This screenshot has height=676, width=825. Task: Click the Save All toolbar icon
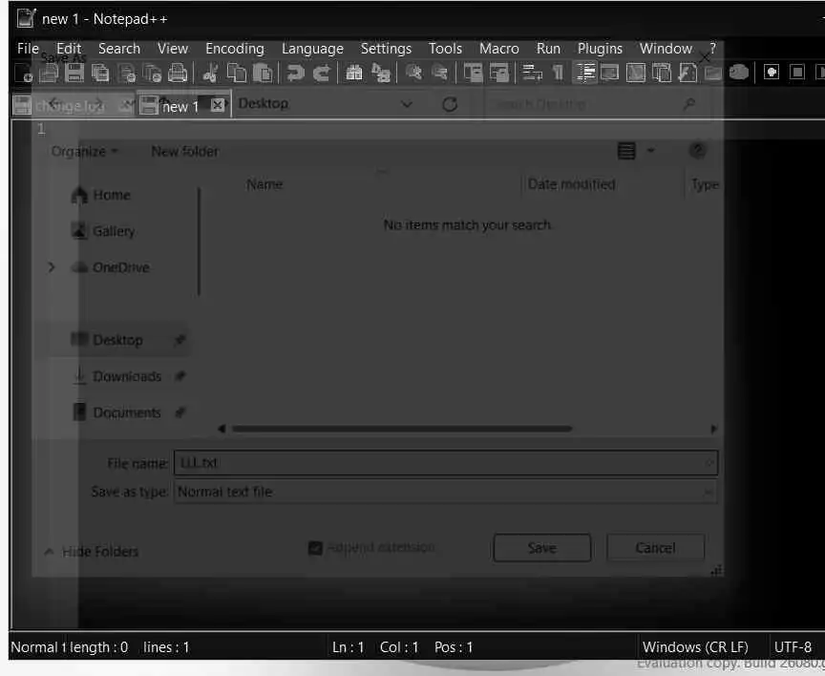(x=100, y=73)
